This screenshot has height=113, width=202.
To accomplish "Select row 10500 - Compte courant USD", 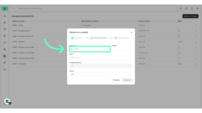I will [x=23, y=58].
